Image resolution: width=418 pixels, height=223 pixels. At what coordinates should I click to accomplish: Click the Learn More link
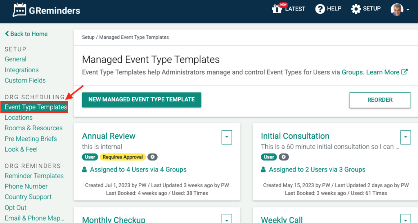[382, 72]
